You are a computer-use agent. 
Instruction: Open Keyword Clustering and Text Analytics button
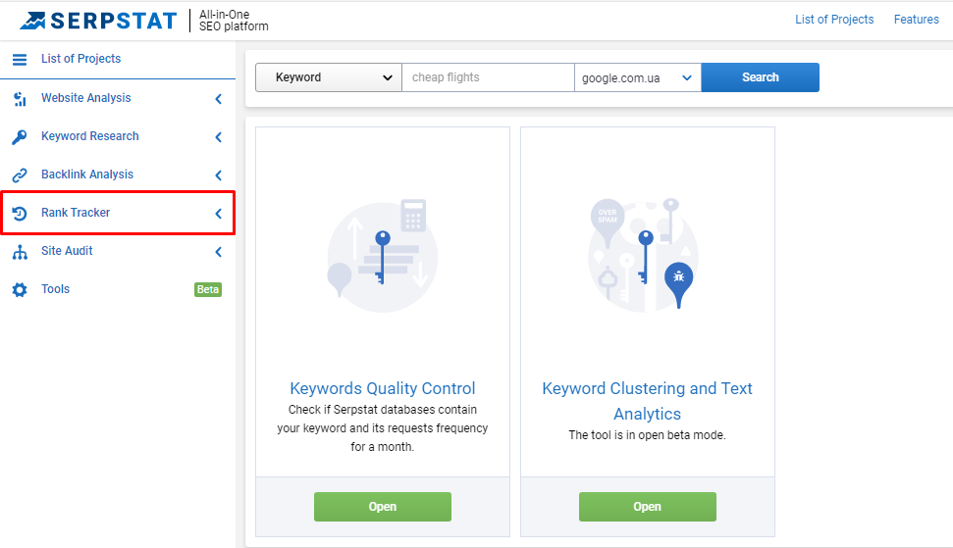pos(648,507)
